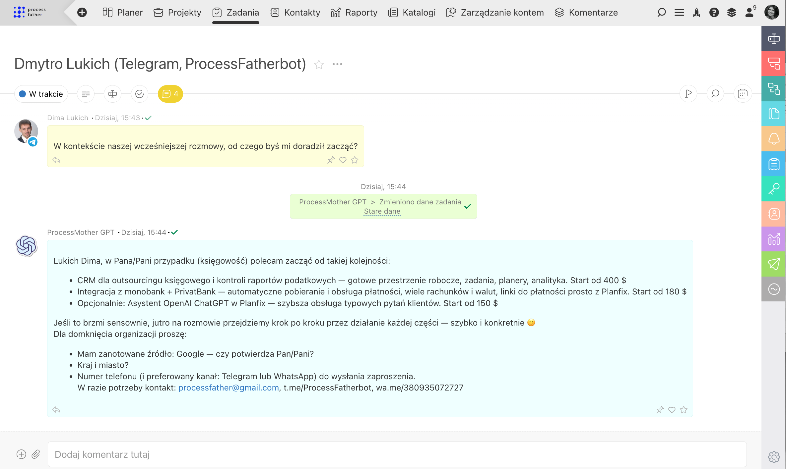Open the calendar icon near task toolbar
The image size is (786, 469).
743,94
